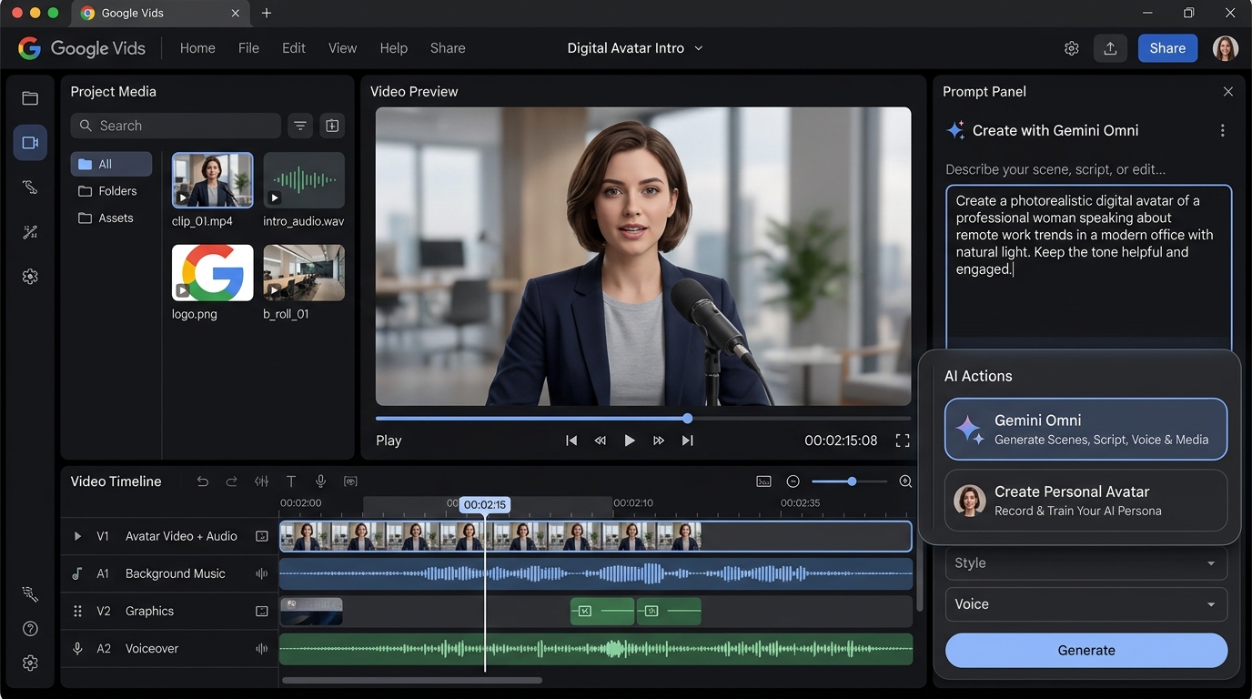The height and width of the screenshot is (699, 1252).
Task: Zoom in the timeline with magnifier icon
Action: click(905, 481)
